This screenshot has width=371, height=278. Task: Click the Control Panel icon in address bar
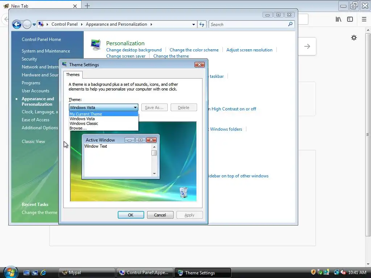41,24
